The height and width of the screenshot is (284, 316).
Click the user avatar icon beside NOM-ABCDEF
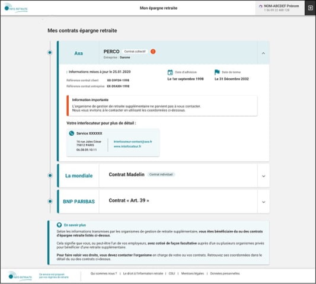point(261,7)
